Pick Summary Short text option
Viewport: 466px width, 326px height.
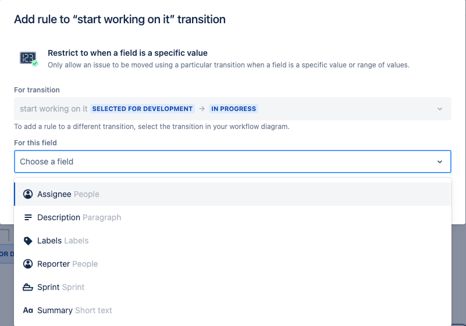(233, 310)
